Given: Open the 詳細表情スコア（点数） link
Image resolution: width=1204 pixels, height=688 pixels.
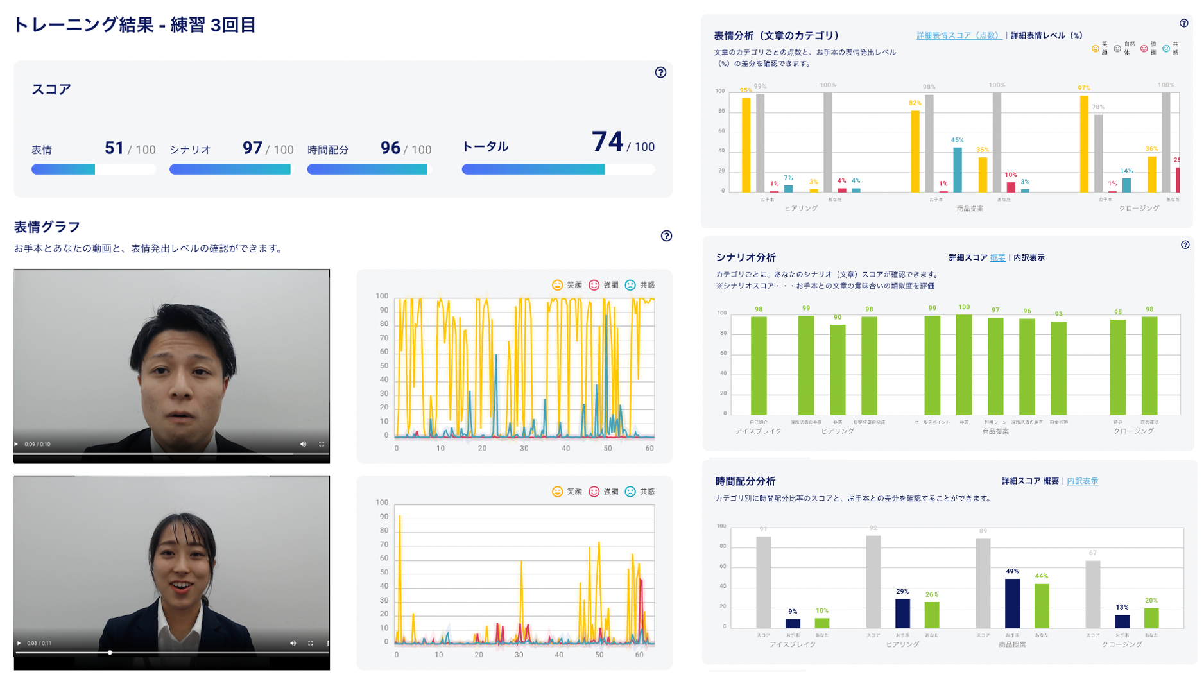Looking at the screenshot, I should 959,36.
